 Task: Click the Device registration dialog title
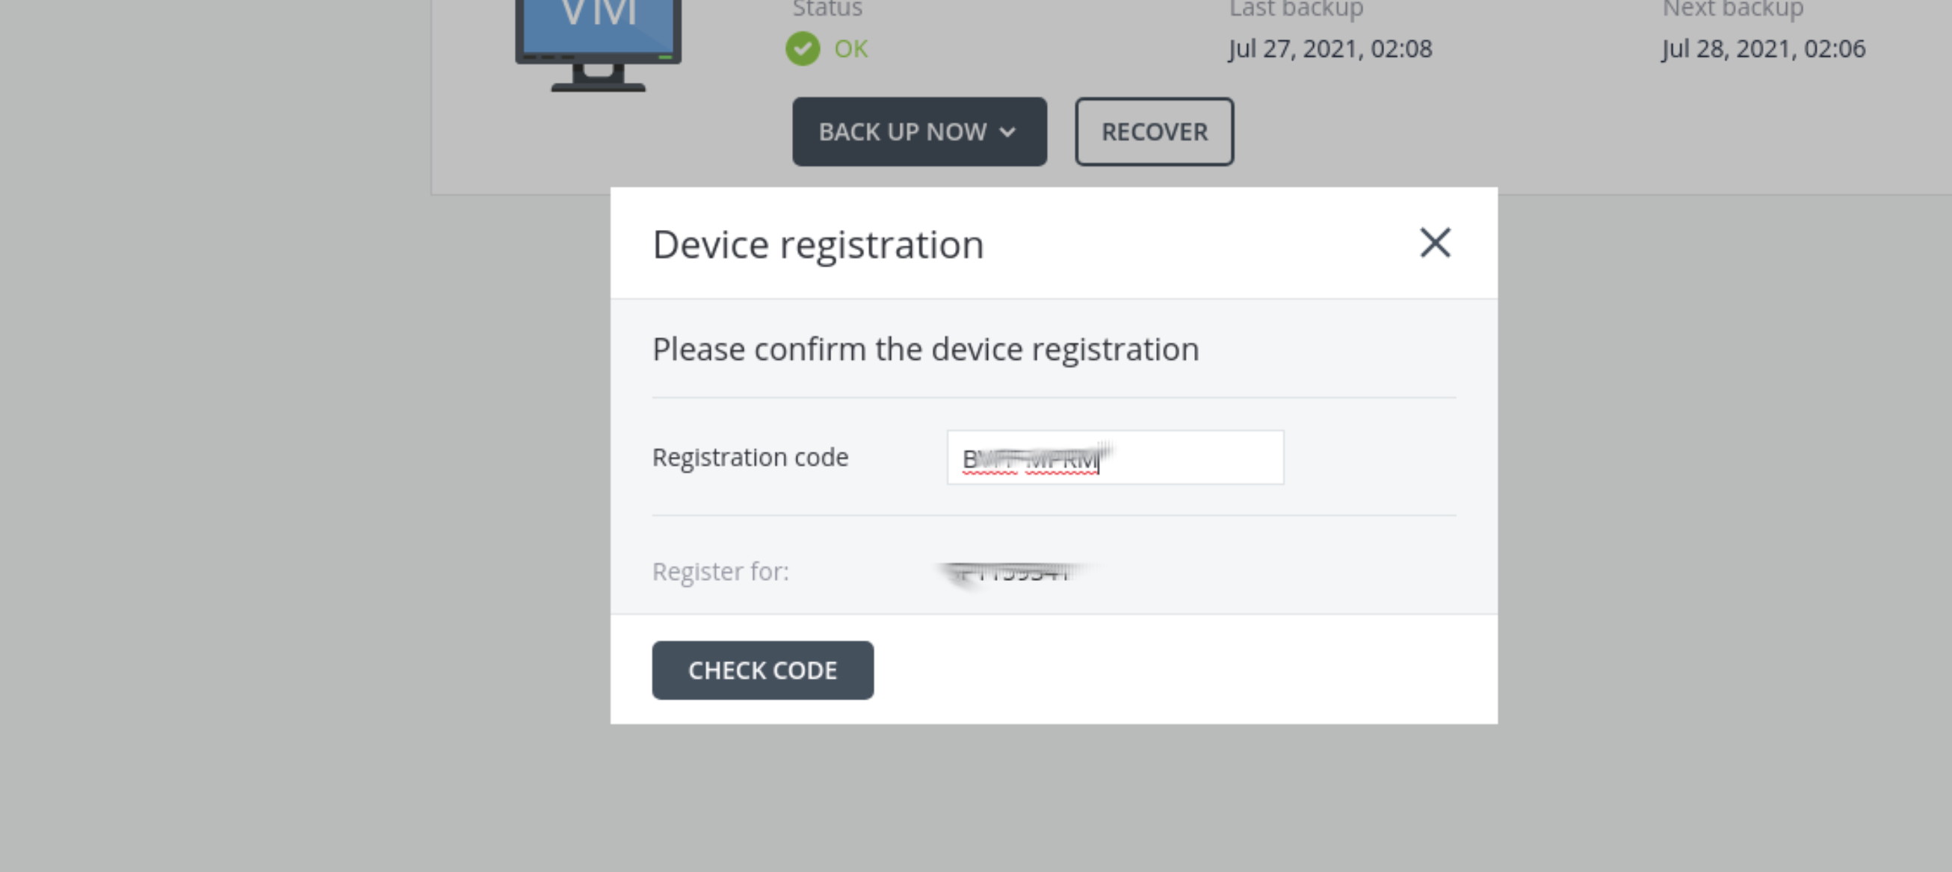(x=818, y=245)
